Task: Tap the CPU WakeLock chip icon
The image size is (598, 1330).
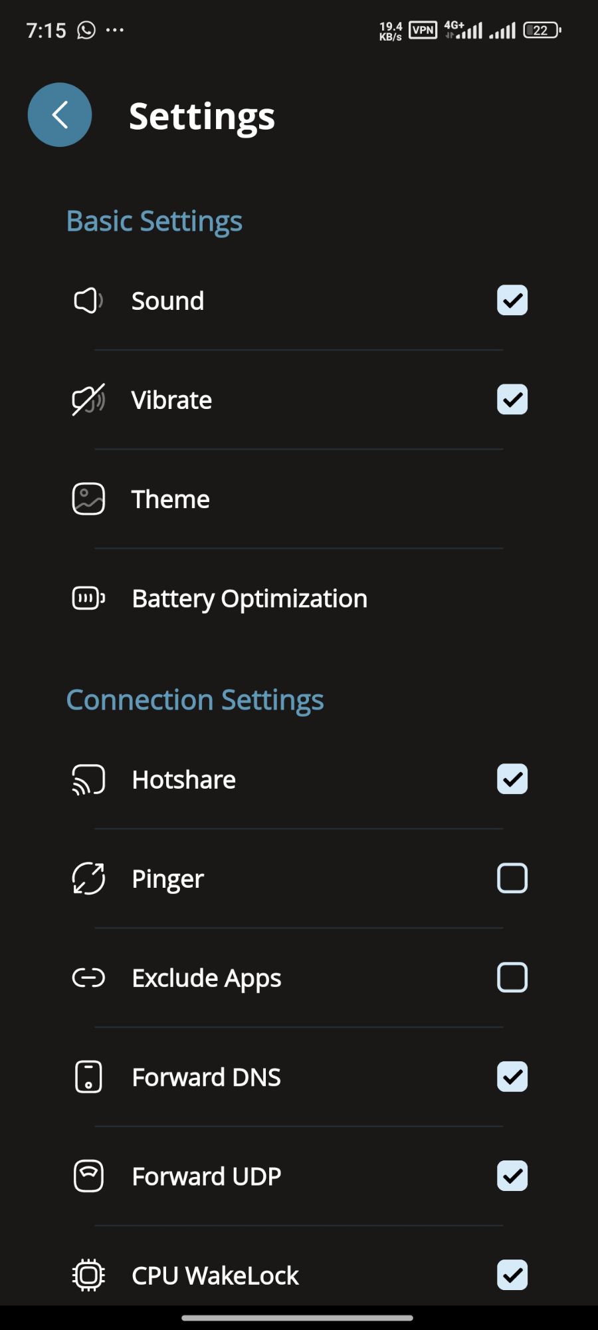Action: [x=88, y=1275]
